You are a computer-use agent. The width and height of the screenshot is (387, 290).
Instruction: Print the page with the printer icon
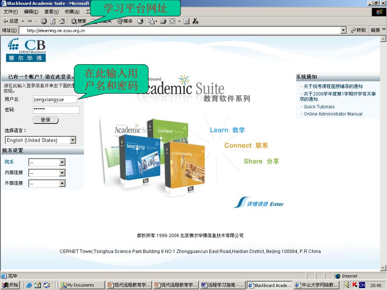coord(163,21)
